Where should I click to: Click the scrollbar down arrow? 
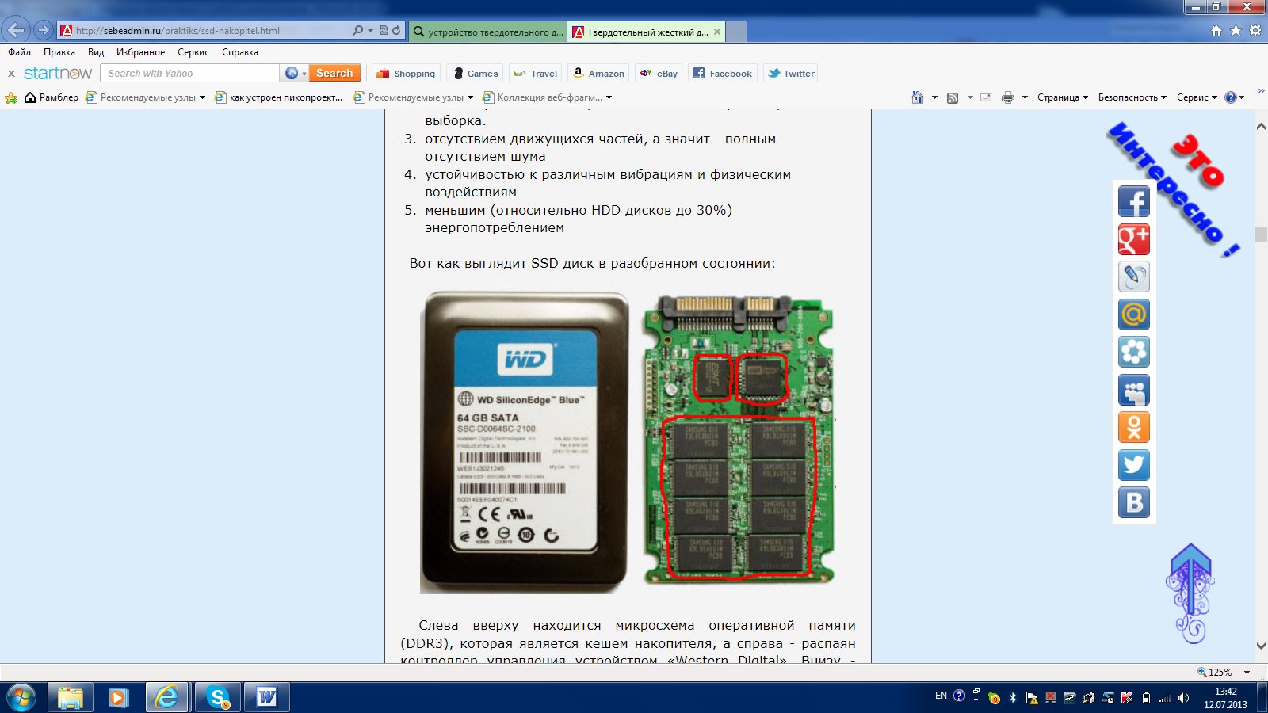(x=1261, y=646)
